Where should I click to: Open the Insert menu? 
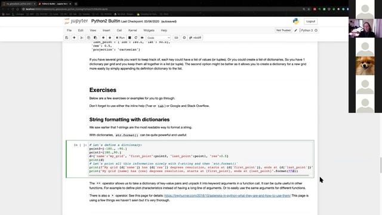(x=106, y=30)
